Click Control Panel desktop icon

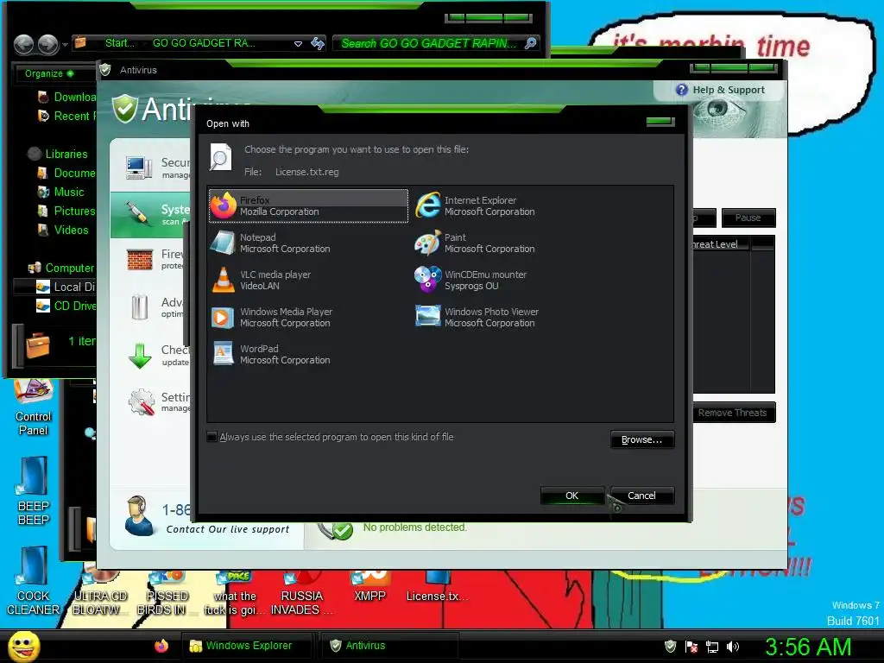coord(34,408)
